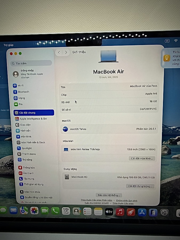This screenshot has height=240, width=180.
Task: Open Calendar from the Dock
Action: [66, 211]
